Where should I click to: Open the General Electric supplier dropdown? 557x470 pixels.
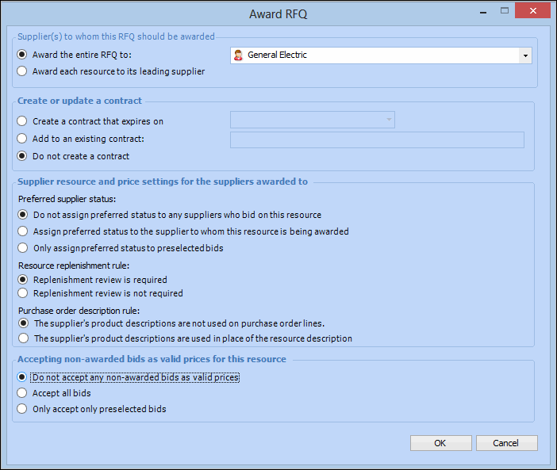[x=524, y=55]
